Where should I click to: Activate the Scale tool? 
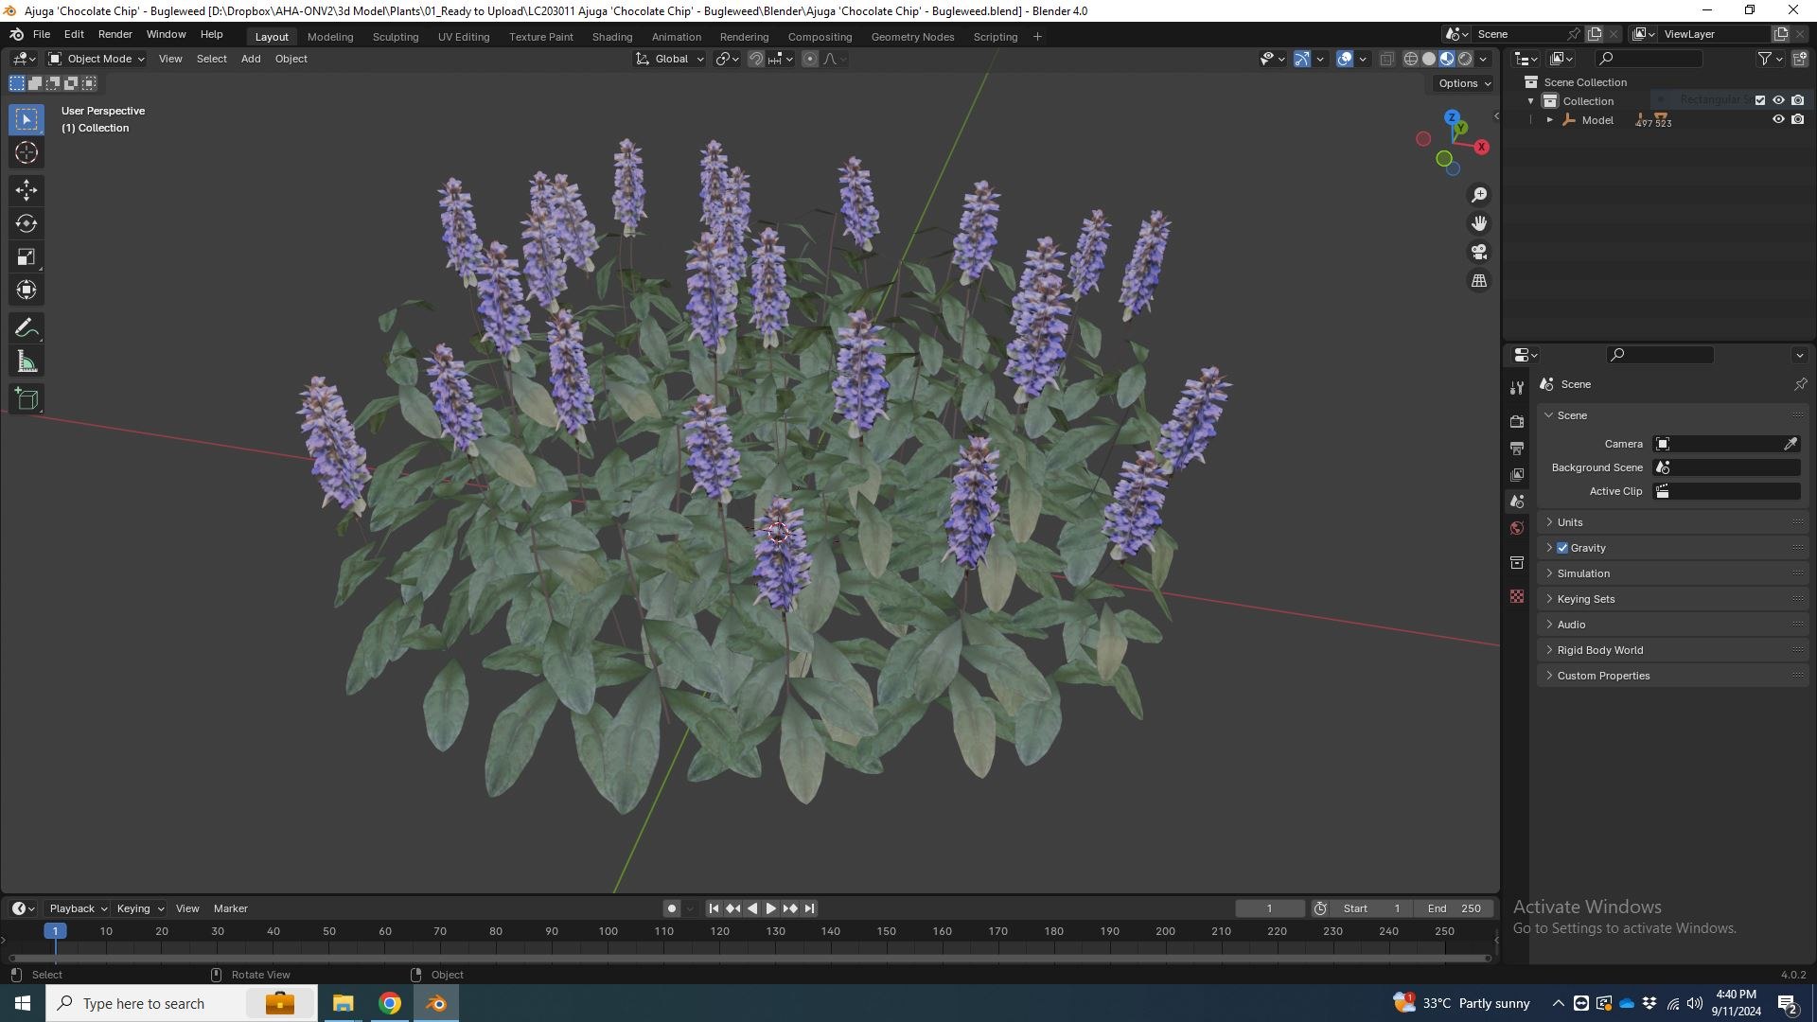coord(26,256)
